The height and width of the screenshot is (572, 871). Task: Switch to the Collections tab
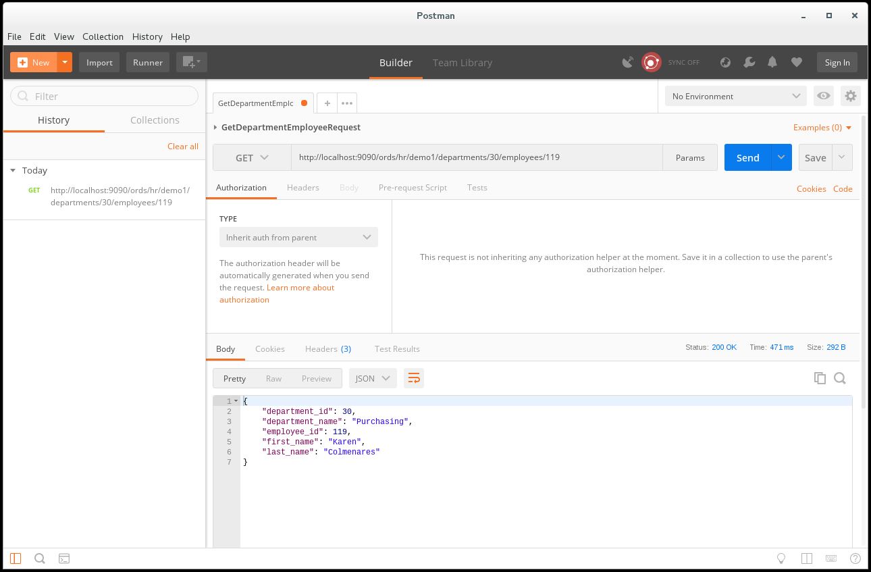click(155, 120)
